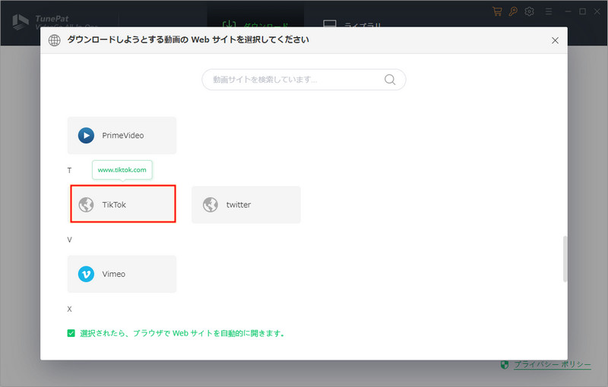The image size is (608, 387).
Task: Open the privacy policy link
Action: (x=553, y=364)
